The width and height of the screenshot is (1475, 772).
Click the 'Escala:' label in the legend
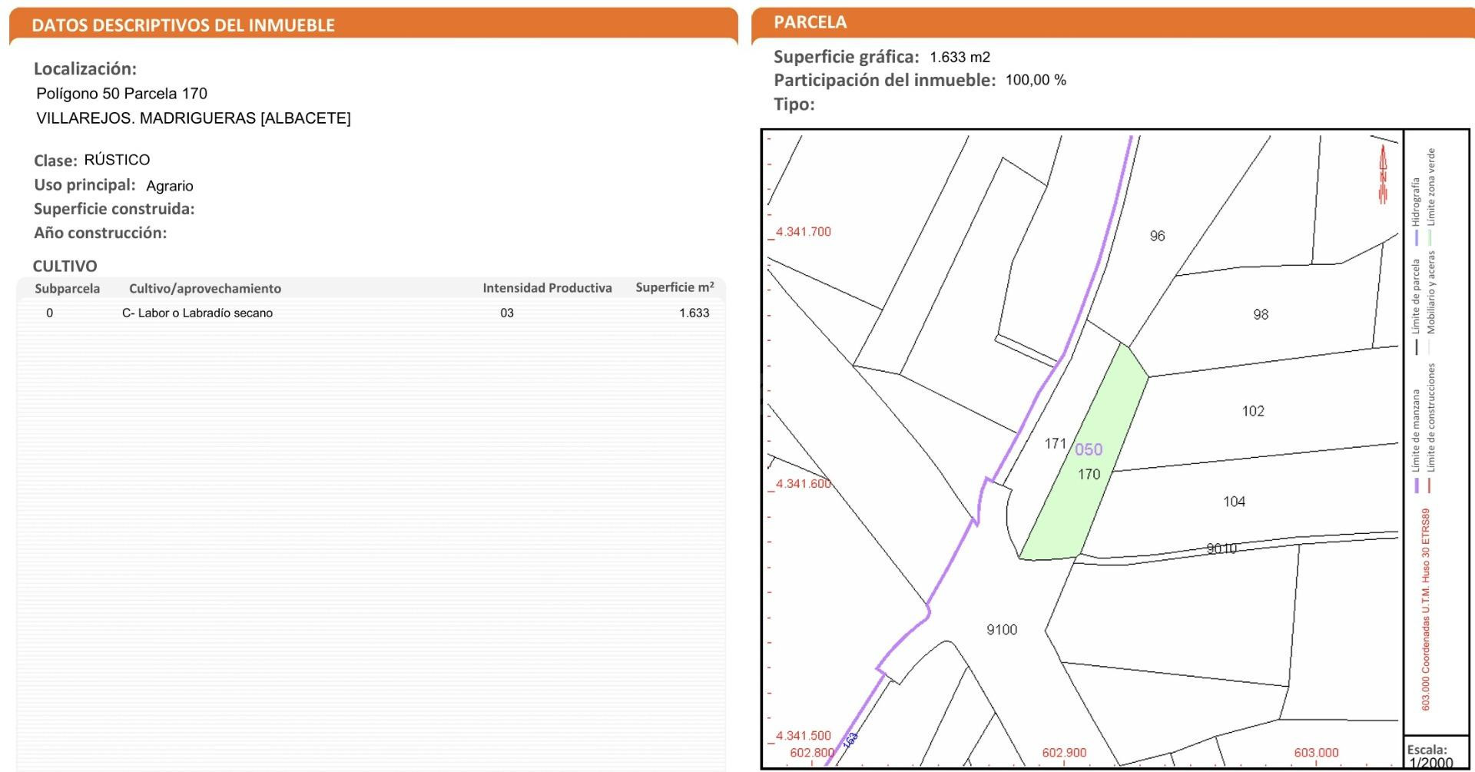tap(1427, 750)
